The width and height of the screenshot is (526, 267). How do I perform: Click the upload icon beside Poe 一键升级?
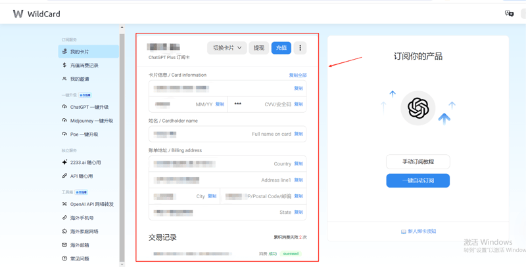point(64,134)
